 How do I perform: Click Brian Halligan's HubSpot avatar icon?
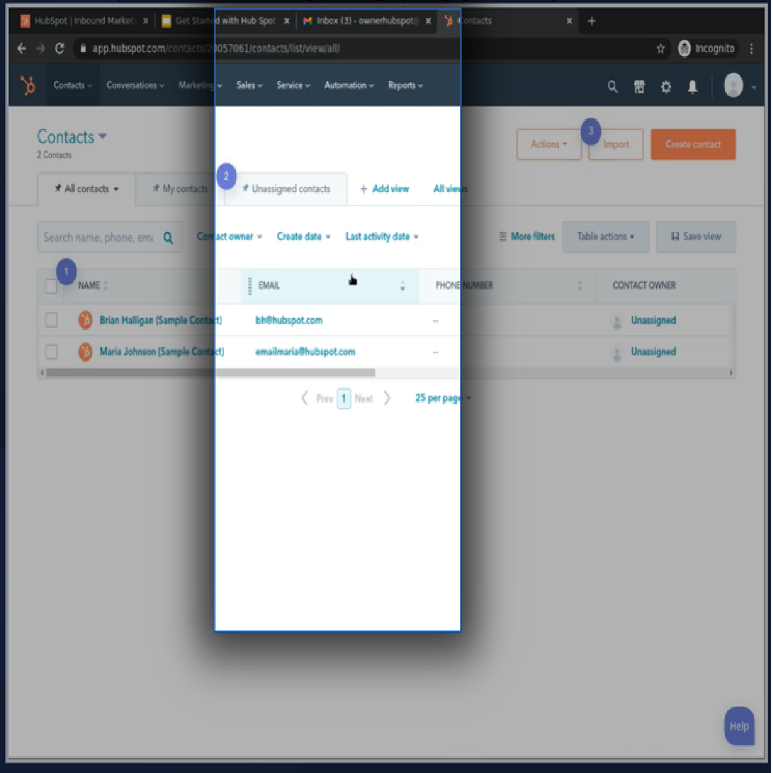tap(85, 320)
